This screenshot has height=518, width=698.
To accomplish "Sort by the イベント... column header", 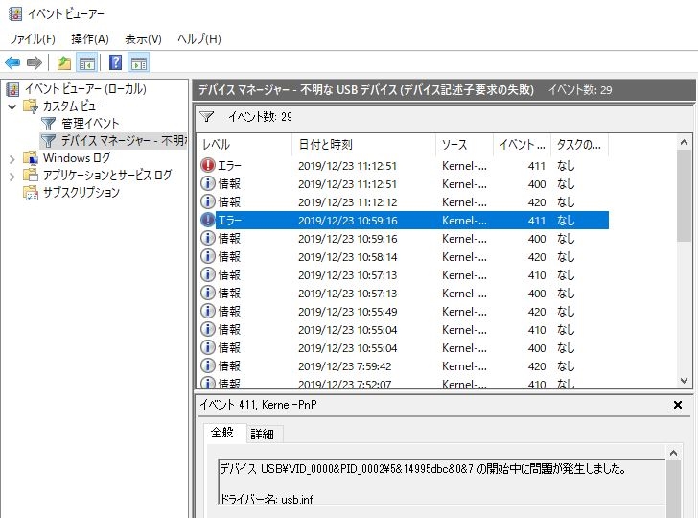I will [522, 144].
